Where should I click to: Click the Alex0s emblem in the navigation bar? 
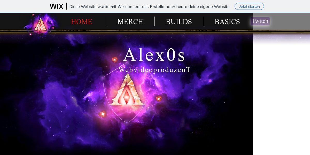(41, 25)
